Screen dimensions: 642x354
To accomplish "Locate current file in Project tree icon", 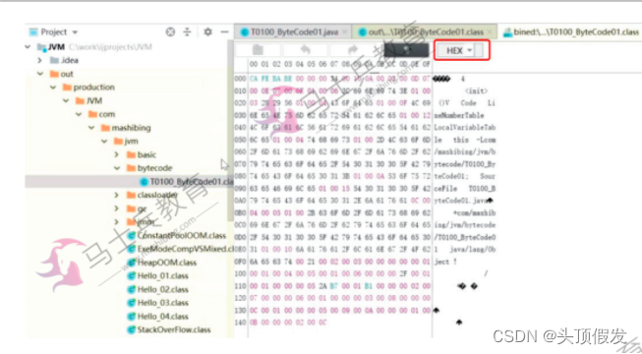I will click(170, 31).
